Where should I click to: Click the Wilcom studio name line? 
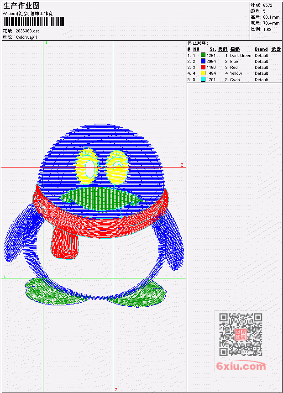pyautogui.click(x=27, y=14)
